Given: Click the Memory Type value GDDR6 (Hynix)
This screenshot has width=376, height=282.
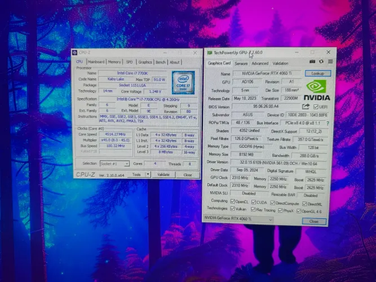Looking at the screenshot, I should click(x=251, y=147).
